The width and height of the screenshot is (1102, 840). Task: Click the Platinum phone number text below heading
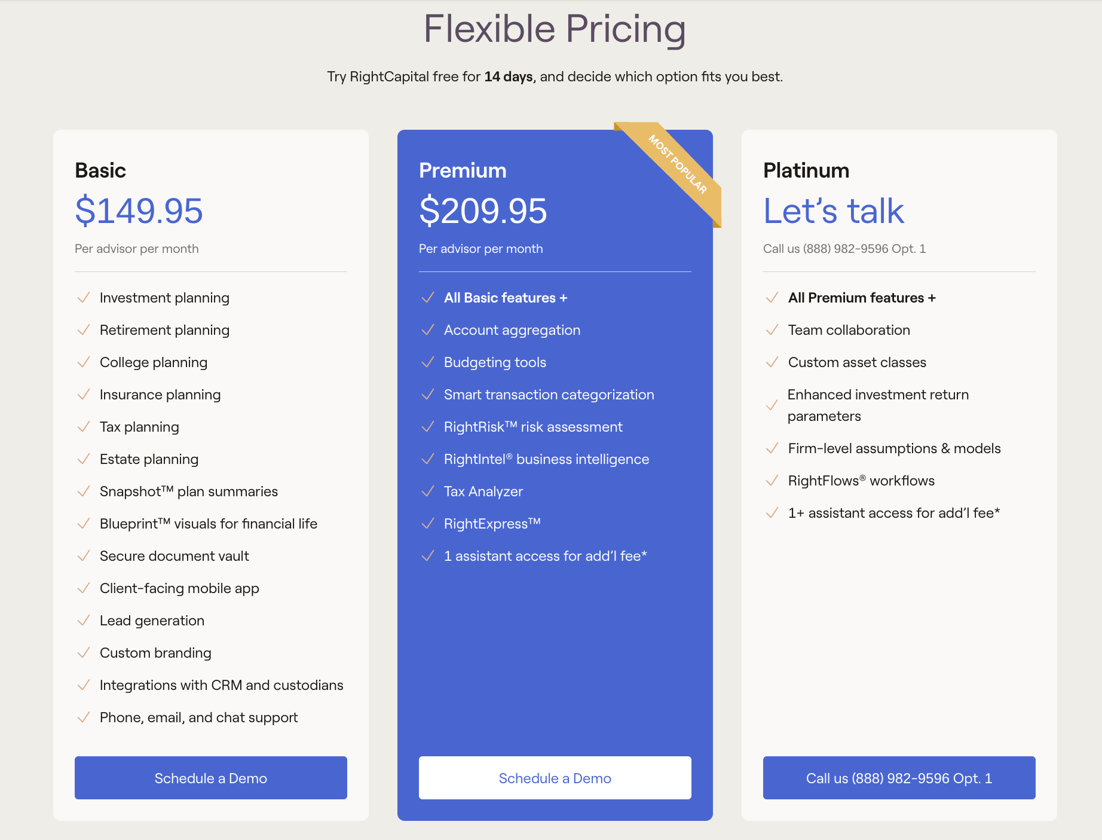point(844,249)
